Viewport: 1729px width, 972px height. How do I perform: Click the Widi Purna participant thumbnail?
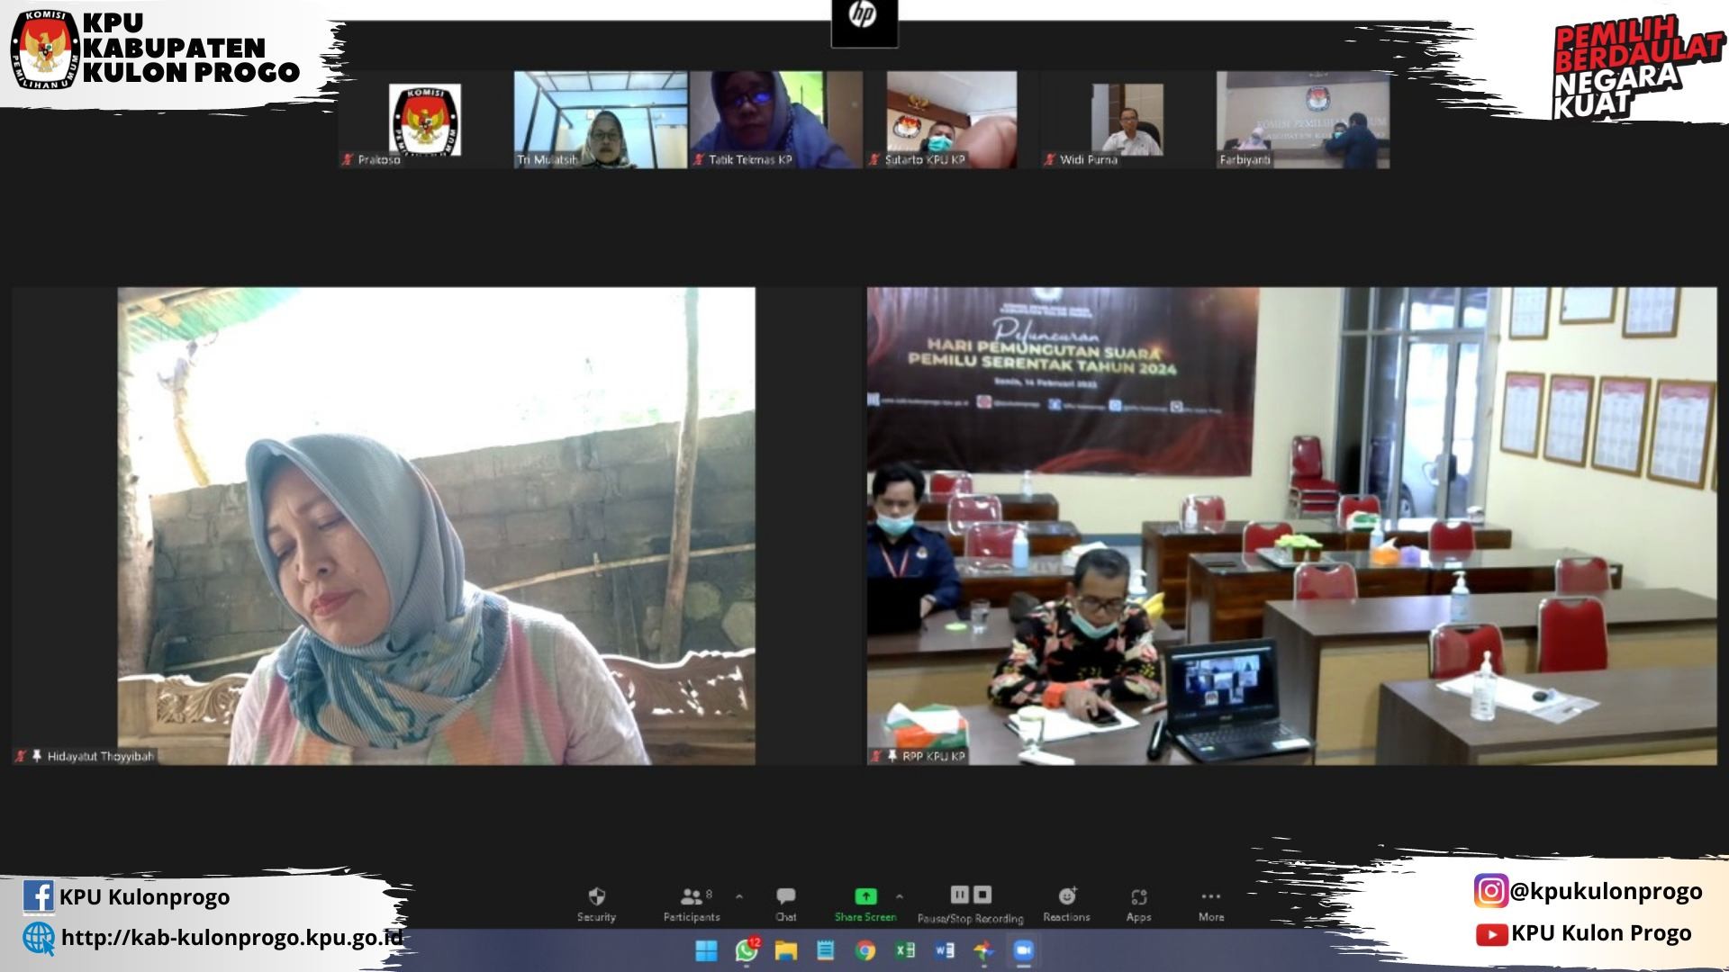click(x=1127, y=120)
